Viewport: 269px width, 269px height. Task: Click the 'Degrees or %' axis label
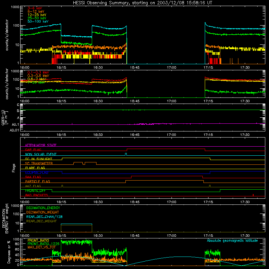(x=9, y=252)
